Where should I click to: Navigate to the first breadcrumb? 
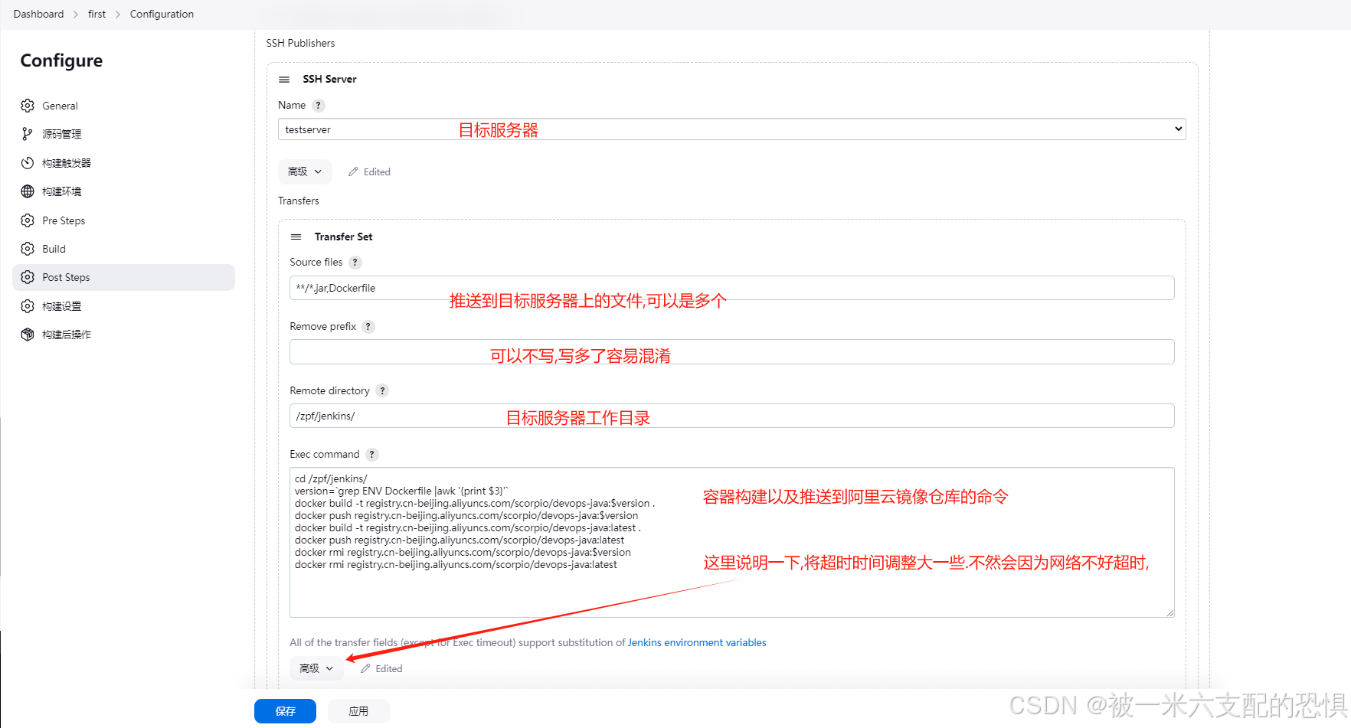tap(96, 15)
